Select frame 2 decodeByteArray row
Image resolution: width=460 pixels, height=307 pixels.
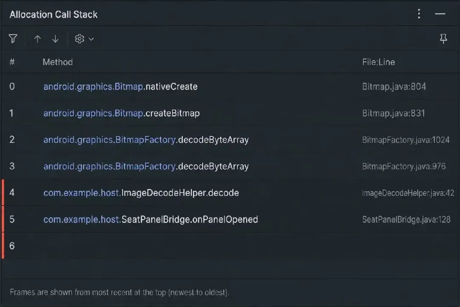click(x=230, y=139)
